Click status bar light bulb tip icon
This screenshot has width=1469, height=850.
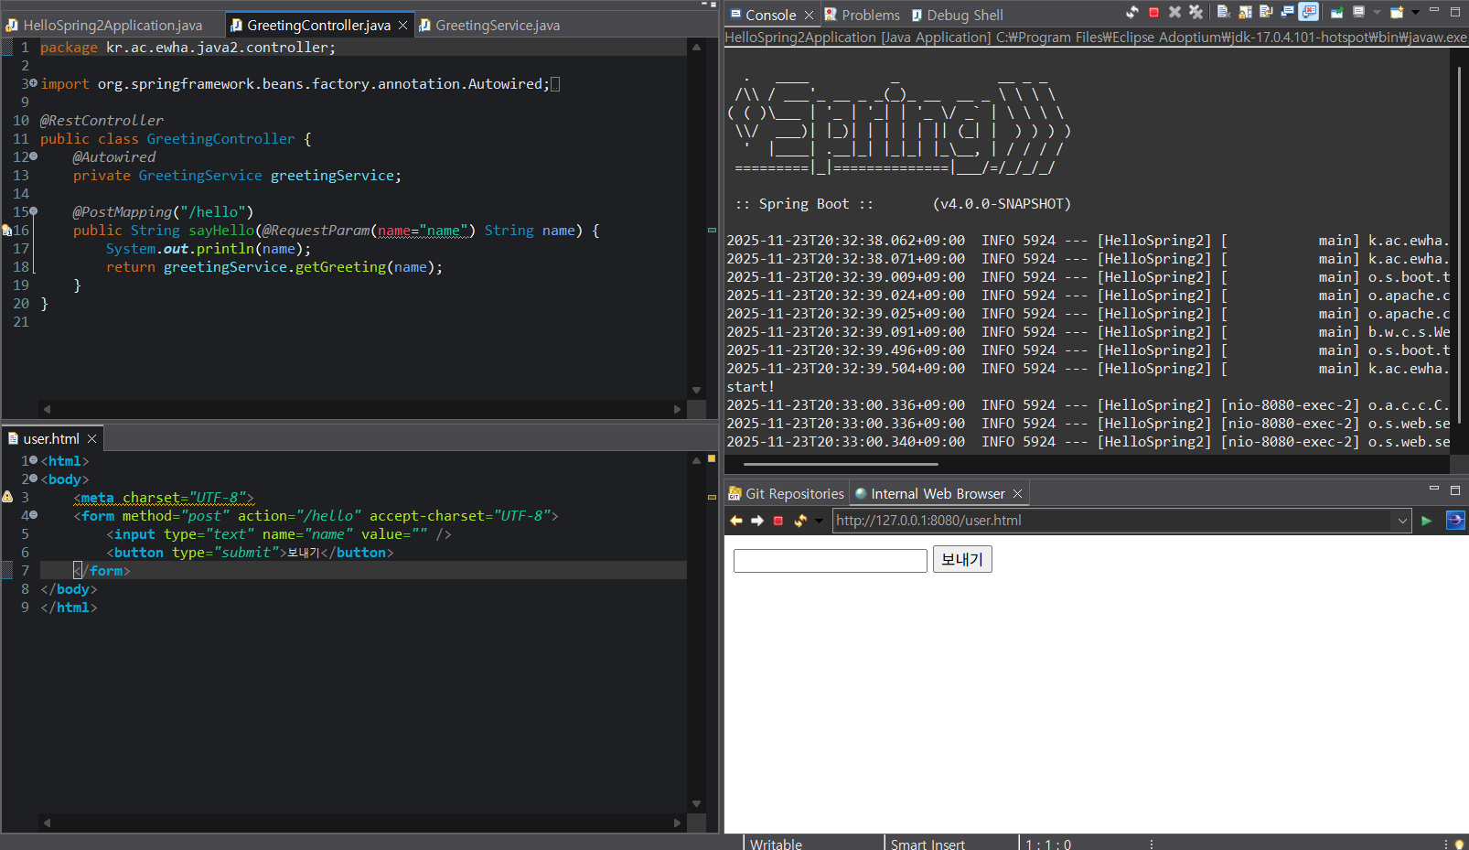point(1460,844)
